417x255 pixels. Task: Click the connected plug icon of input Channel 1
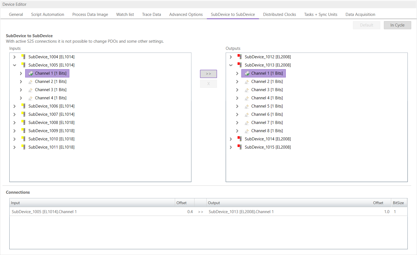31,73
